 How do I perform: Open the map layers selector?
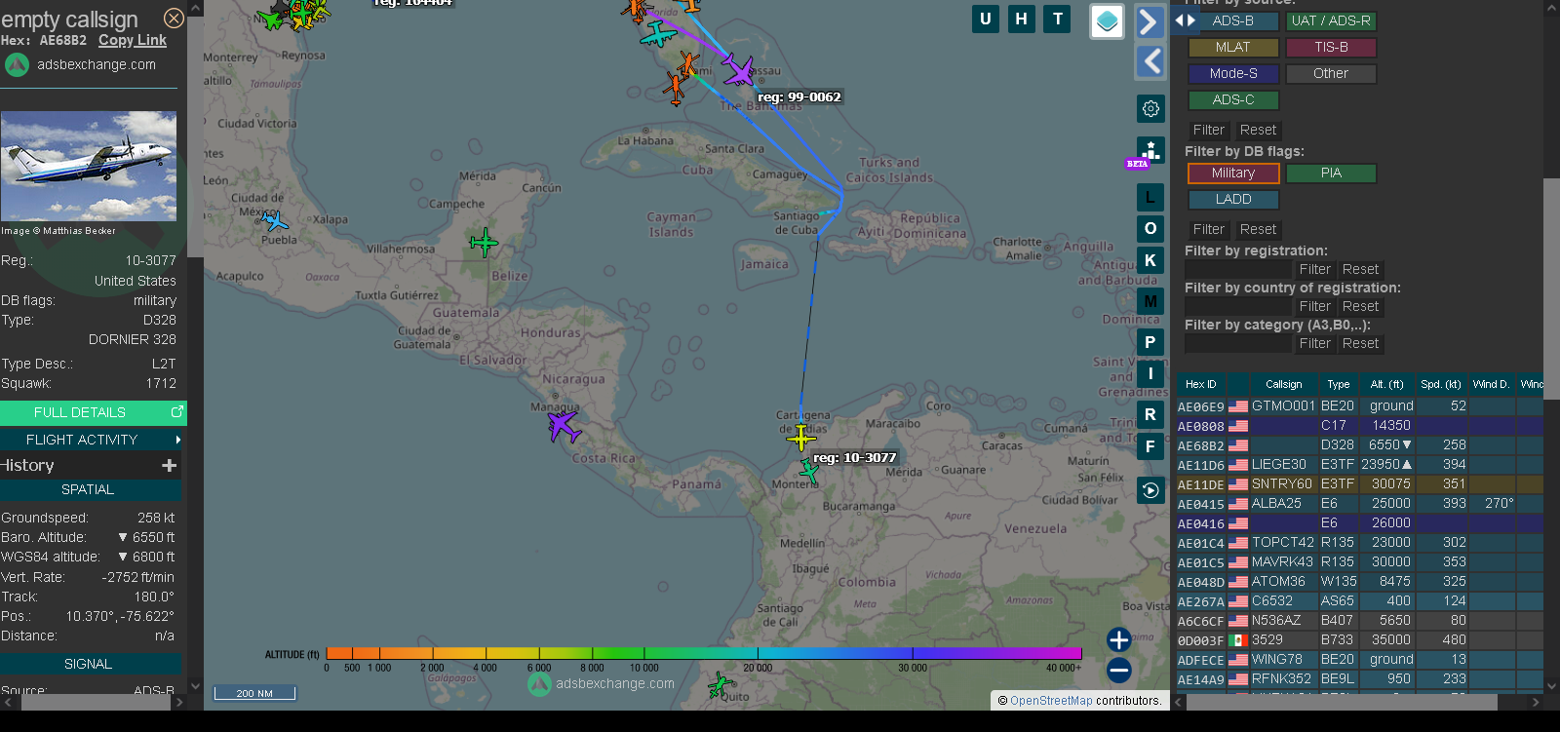coord(1107,21)
